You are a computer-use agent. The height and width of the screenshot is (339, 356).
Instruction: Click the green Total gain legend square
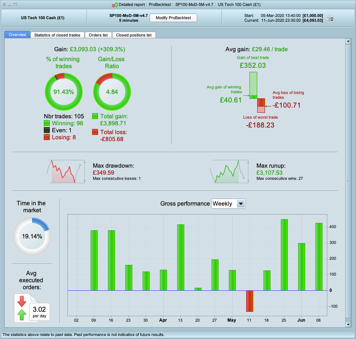pos(95,116)
